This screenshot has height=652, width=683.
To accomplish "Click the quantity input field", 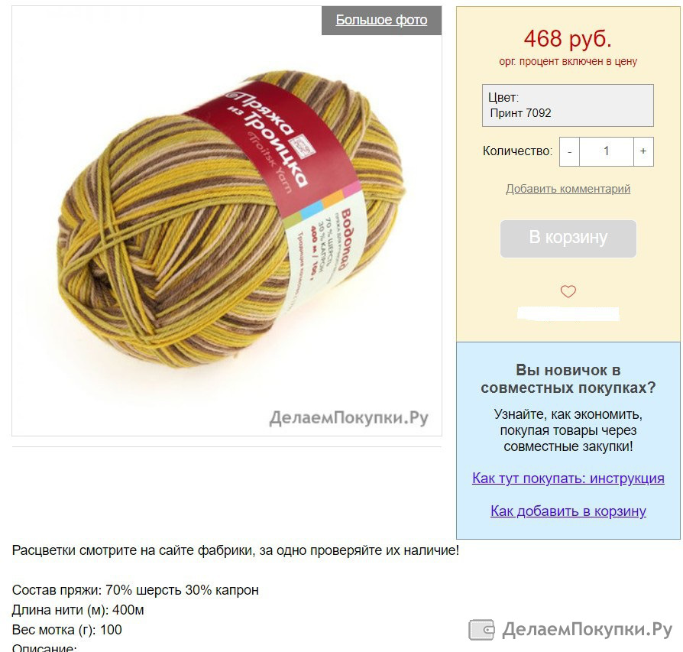I will tap(607, 151).
